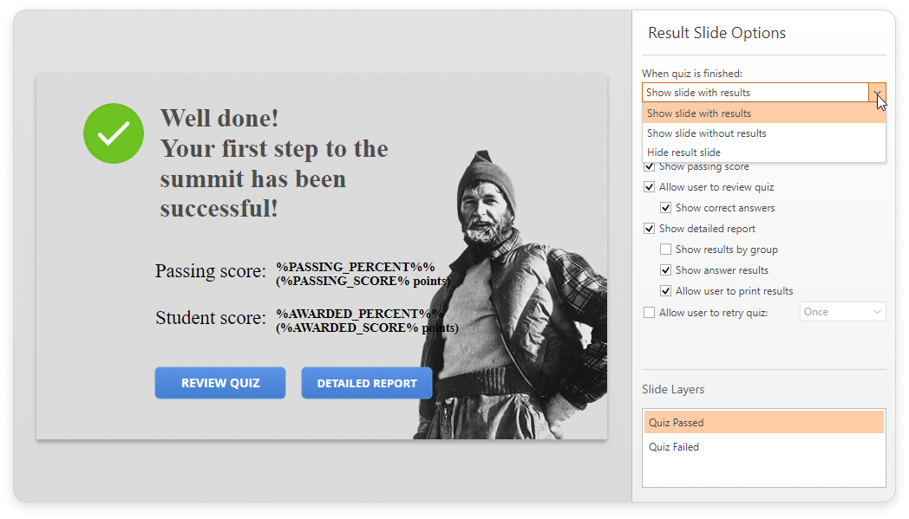Collapse the 'When quiz is finished' dropdown arrow

(x=877, y=93)
